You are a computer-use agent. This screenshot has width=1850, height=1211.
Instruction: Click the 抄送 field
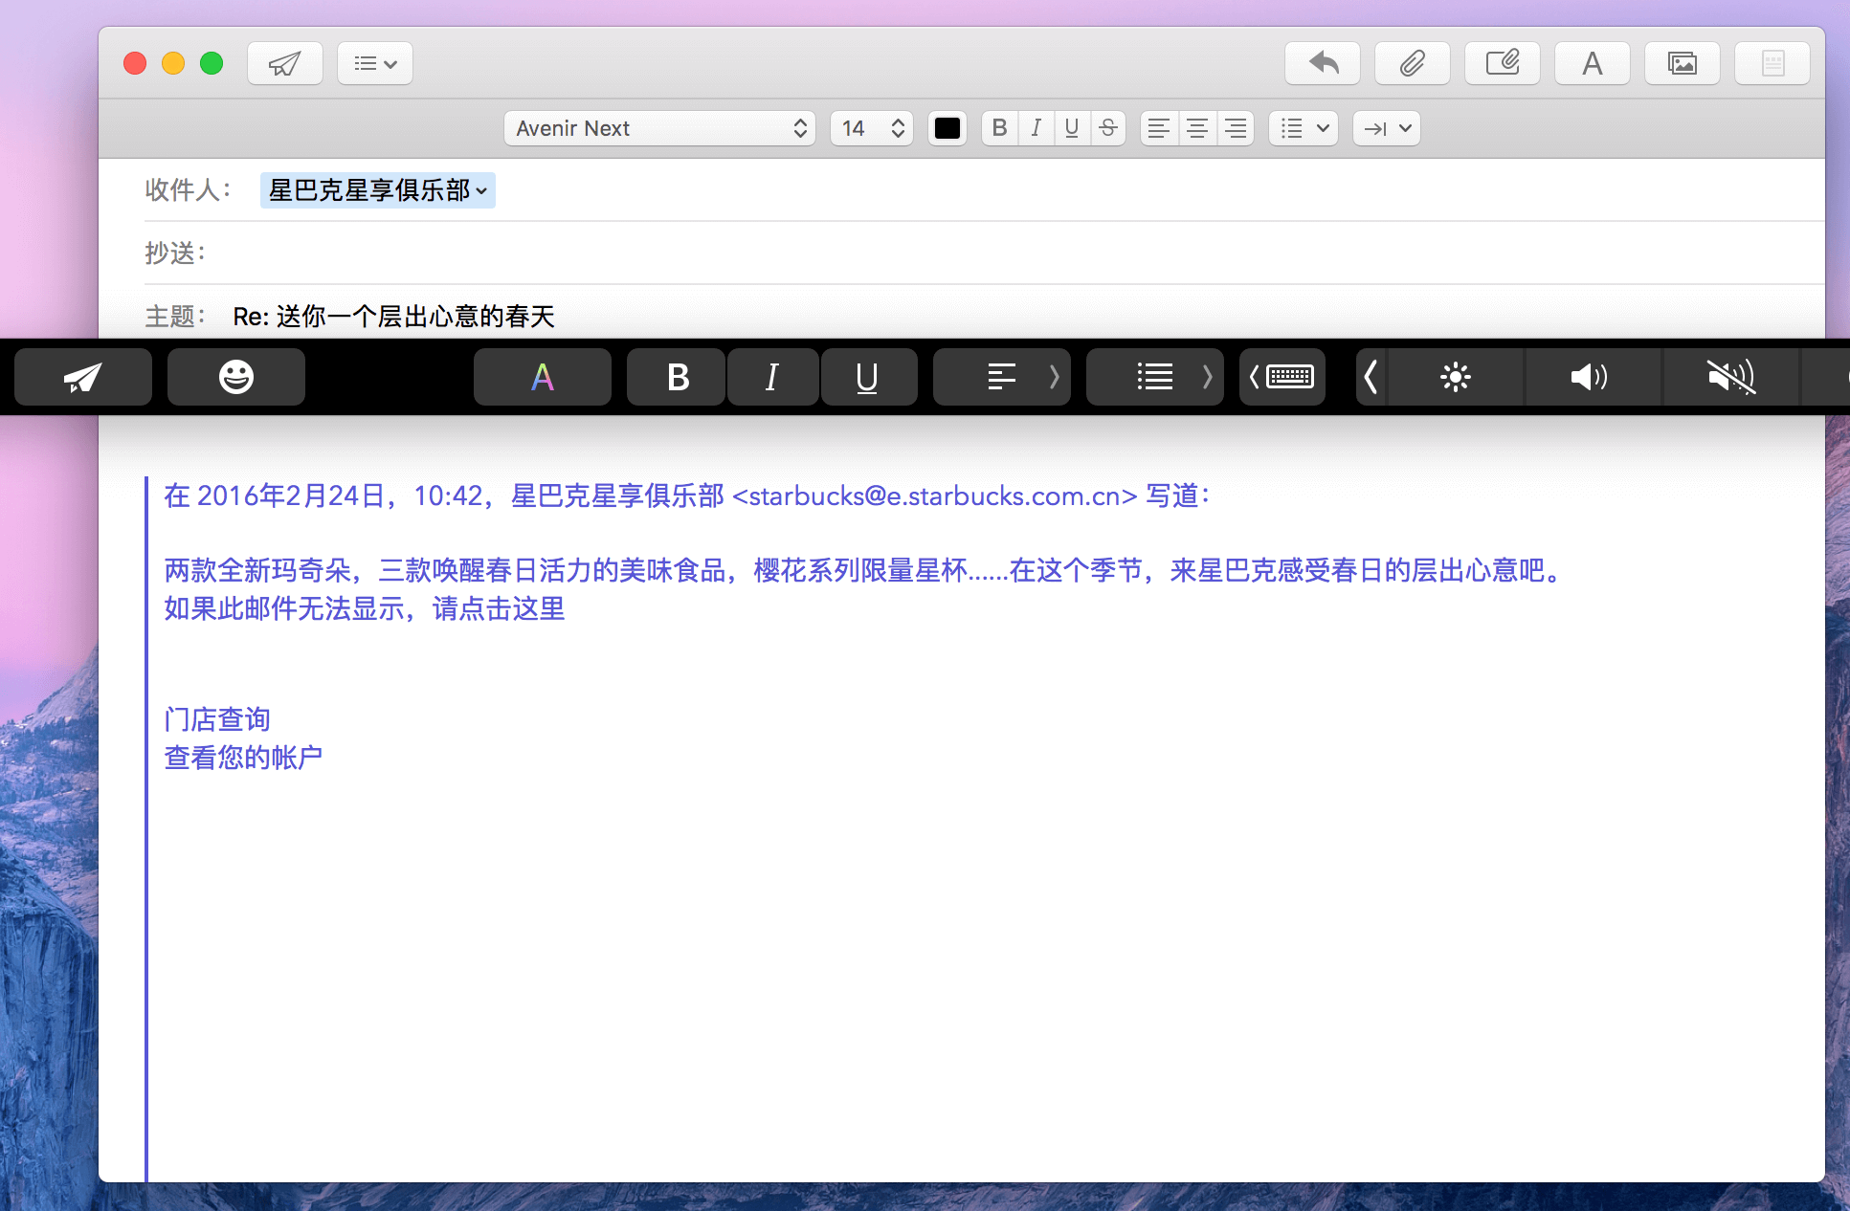point(984,253)
